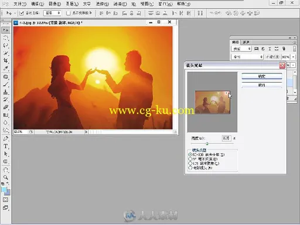Select the Magic Wand tool
Screen dimensions: 300x225
tap(5, 53)
